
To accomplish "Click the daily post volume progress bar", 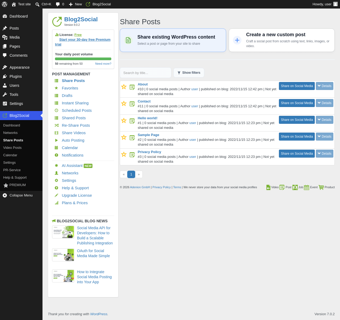I will [x=83, y=59].
